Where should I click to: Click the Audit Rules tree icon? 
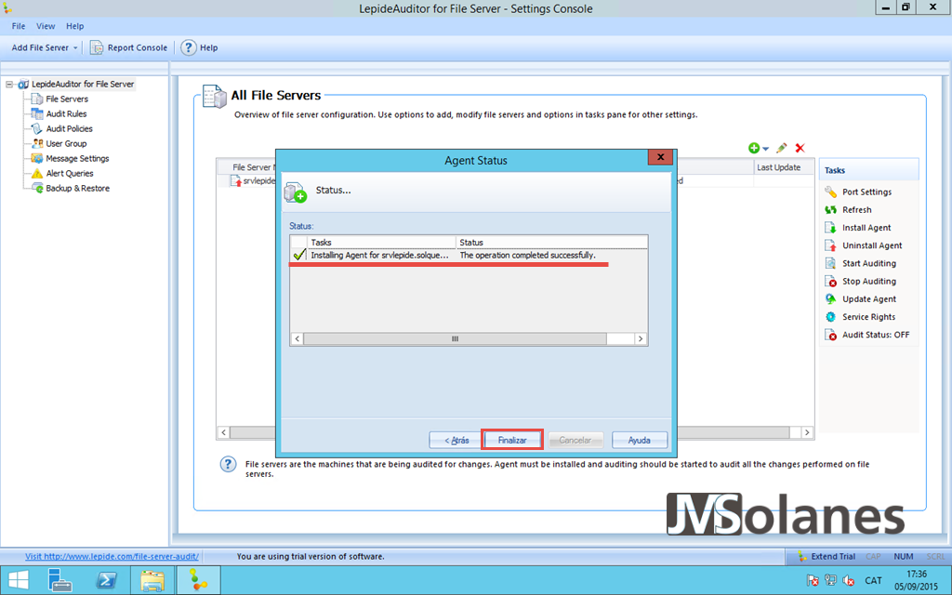tap(37, 113)
